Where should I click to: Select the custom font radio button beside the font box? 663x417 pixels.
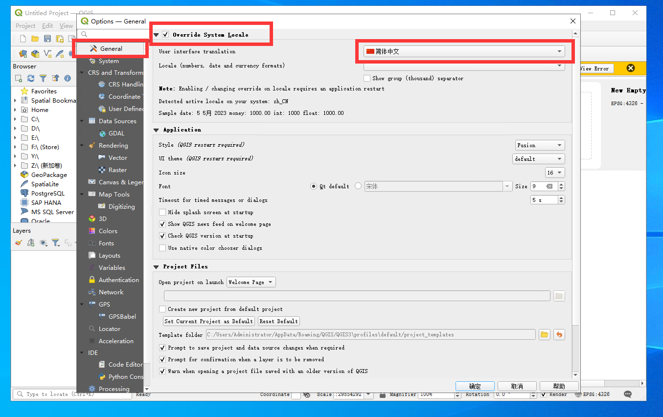[358, 186]
